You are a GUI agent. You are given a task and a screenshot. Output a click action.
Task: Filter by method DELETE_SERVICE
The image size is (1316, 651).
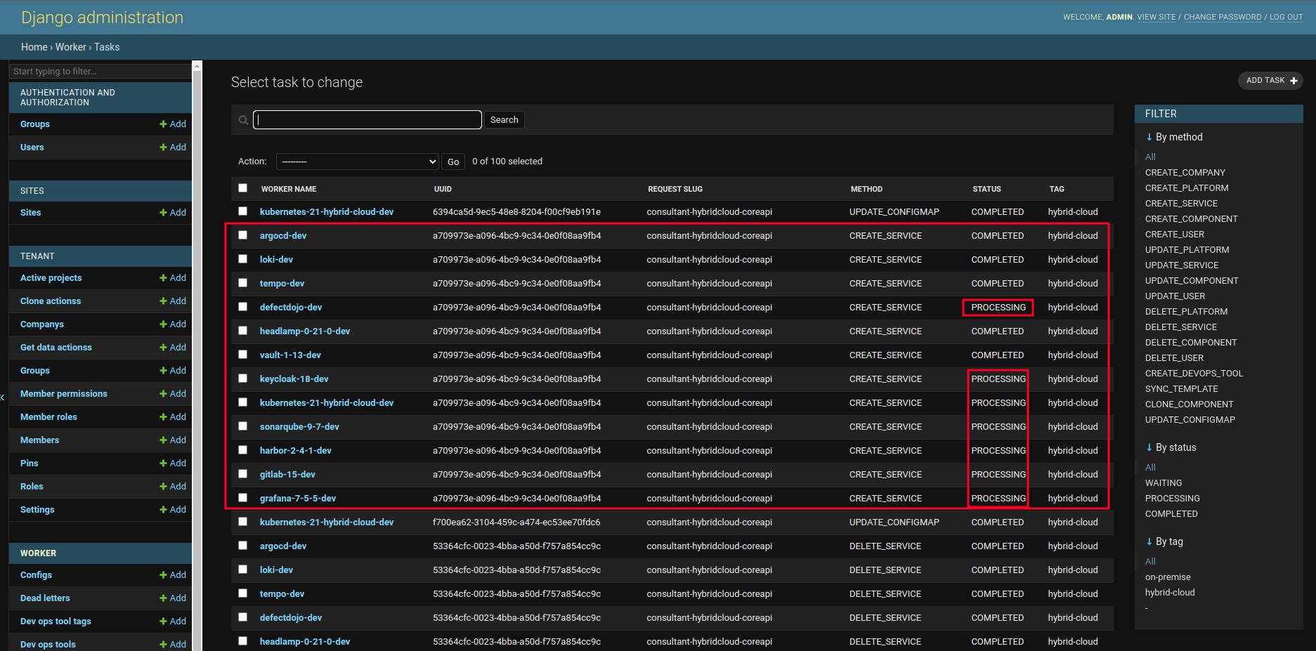coord(1181,327)
